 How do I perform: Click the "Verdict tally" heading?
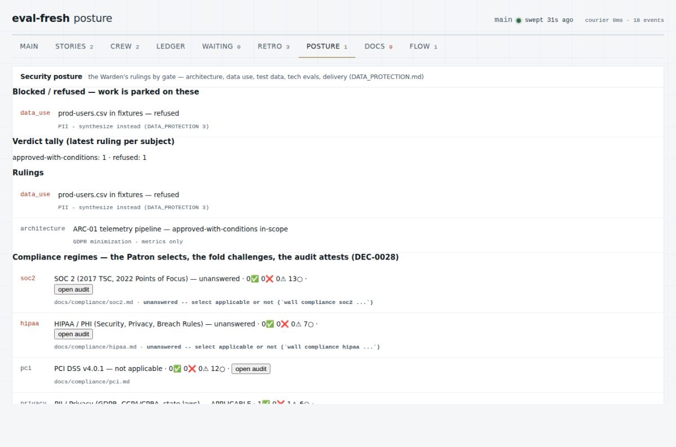click(94, 141)
